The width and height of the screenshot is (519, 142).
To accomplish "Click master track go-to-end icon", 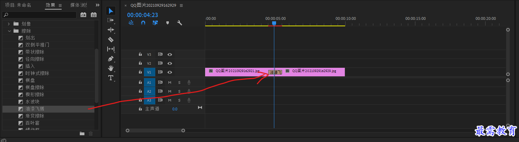I will [200, 108].
